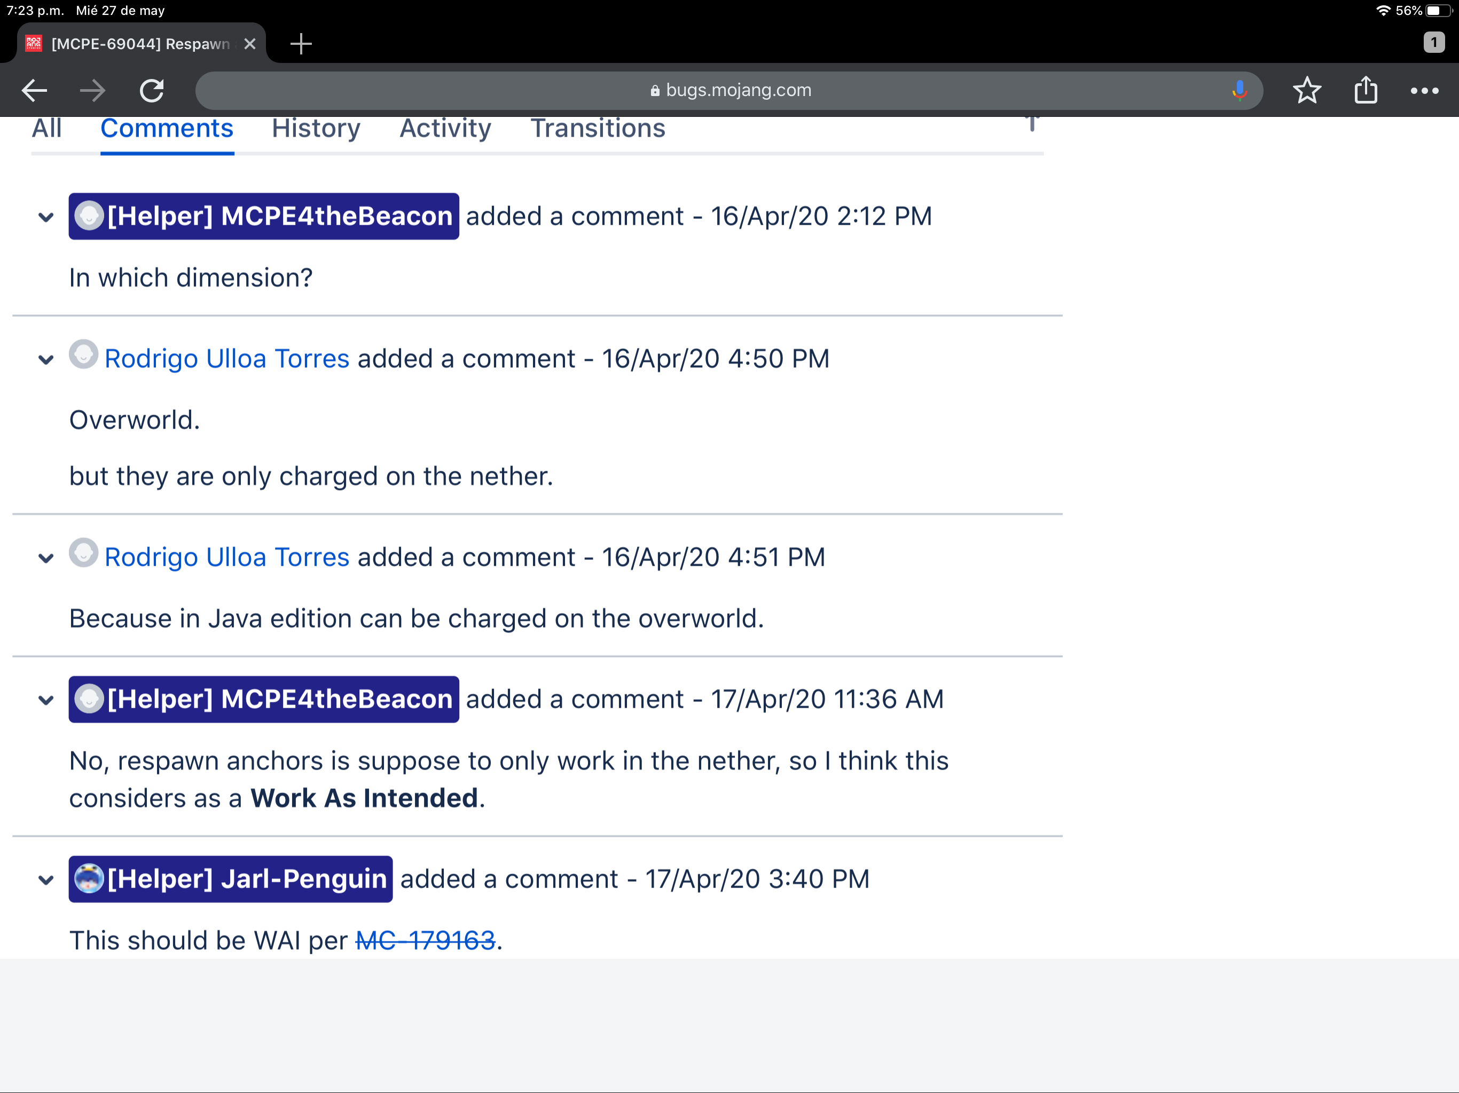This screenshot has height=1093, width=1459.
Task: Collapse Rodrigo's 'Overworld.' comment
Action: pos(45,360)
